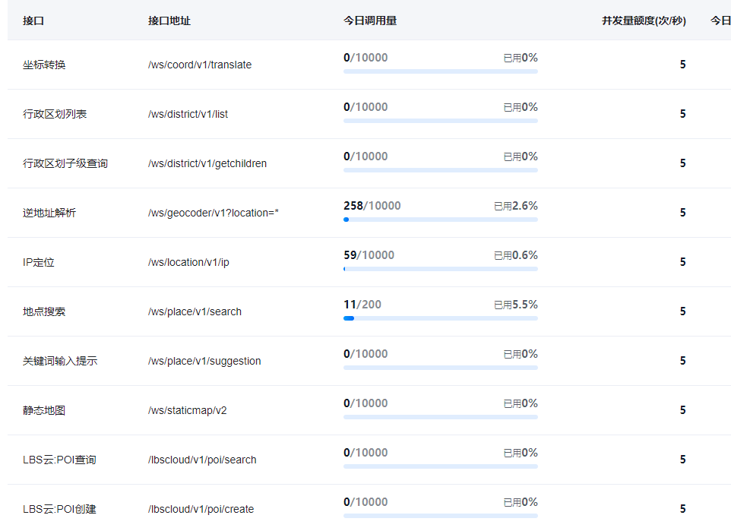Select the IP定位 interface name
Screen dimensions: 731x531
pyautogui.click(x=38, y=262)
